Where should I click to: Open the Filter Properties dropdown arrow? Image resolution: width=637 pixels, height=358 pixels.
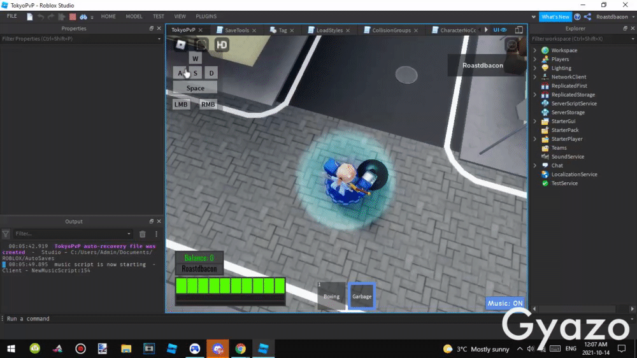pos(159,39)
